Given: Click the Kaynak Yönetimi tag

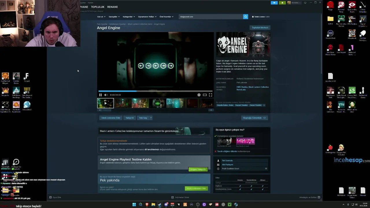Looking at the screenshot, I should (241, 105).
